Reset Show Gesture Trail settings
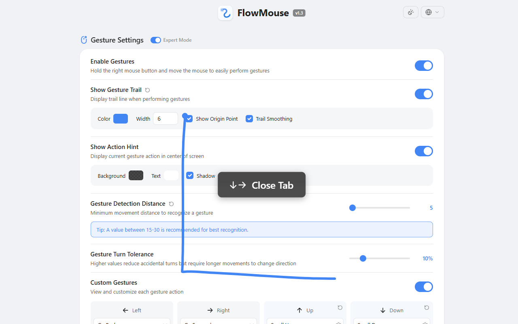This screenshot has height=324, width=518. tap(147, 90)
